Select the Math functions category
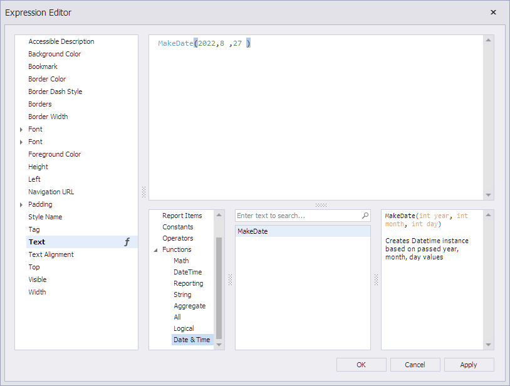 pyautogui.click(x=180, y=261)
